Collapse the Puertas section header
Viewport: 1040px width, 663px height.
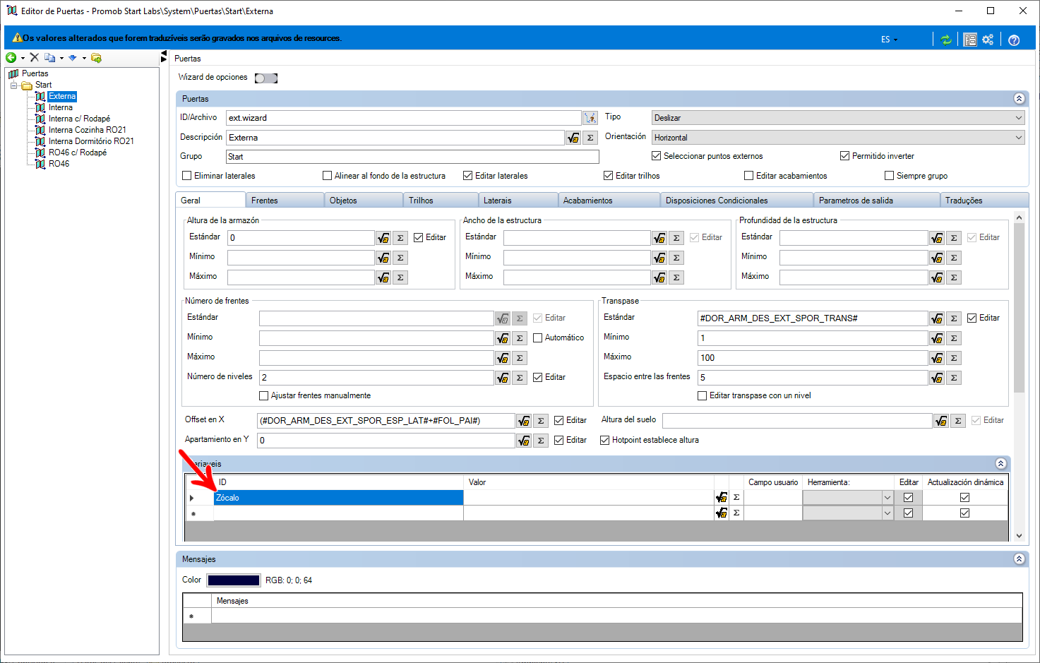1019,99
